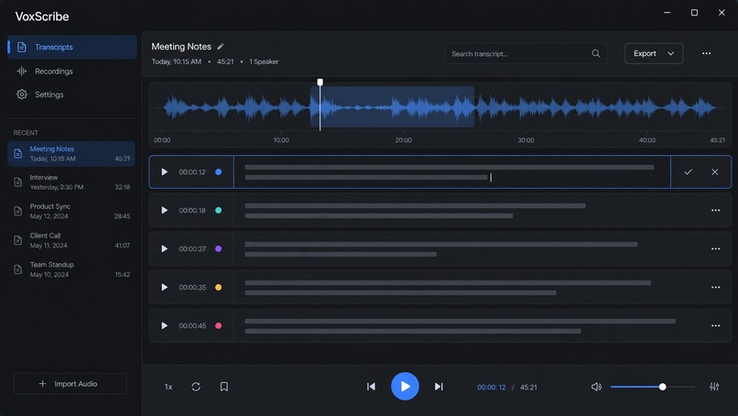Click the highlighted waveform selection region
This screenshot has height=416, width=738.
point(392,107)
